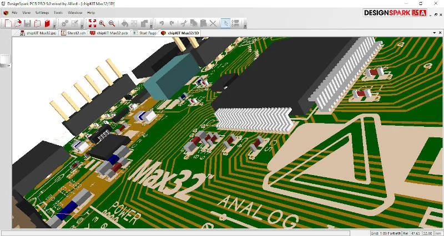This screenshot has width=444, height=236.
Task: Click the teal component in 3D view
Action: 173,76
